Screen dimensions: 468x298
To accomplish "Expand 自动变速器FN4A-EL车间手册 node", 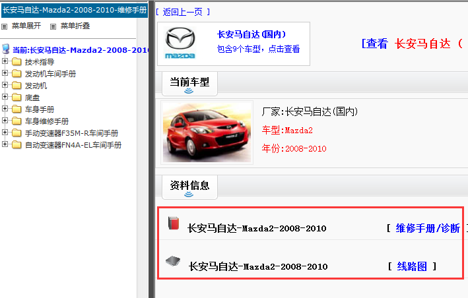I will click(5, 144).
